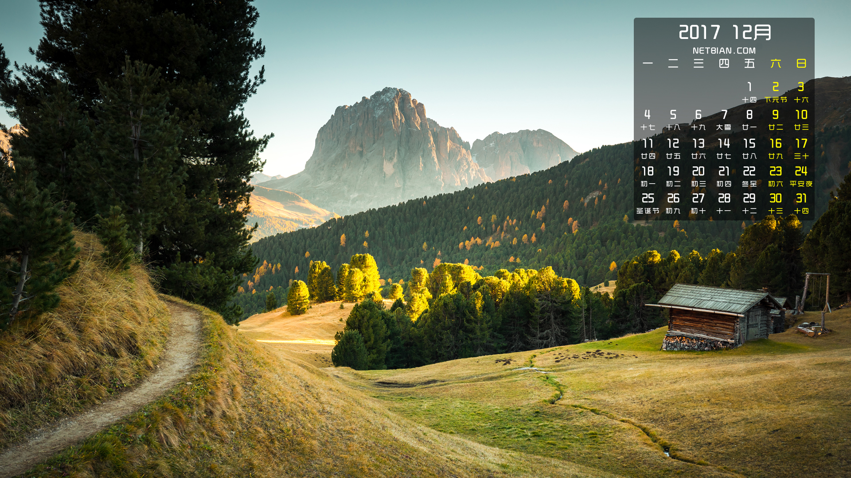851x478 pixels.
Task: Select date 30 labeled 十三
Action: click(775, 203)
